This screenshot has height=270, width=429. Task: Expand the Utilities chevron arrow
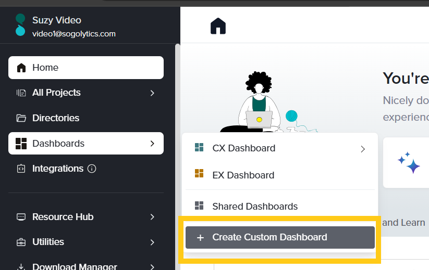click(152, 242)
